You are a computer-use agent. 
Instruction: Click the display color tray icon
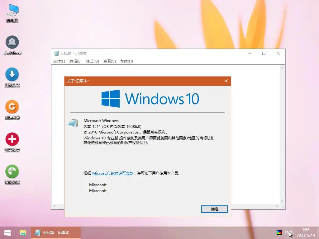(x=279, y=233)
